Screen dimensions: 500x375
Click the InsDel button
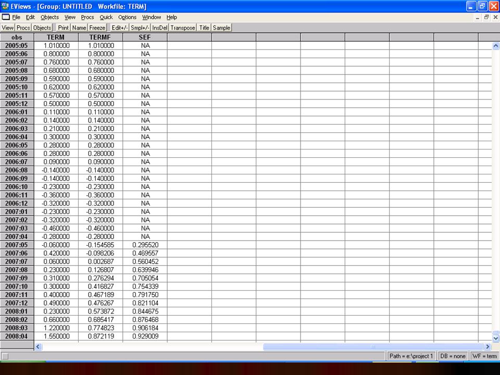pyautogui.click(x=160, y=28)
